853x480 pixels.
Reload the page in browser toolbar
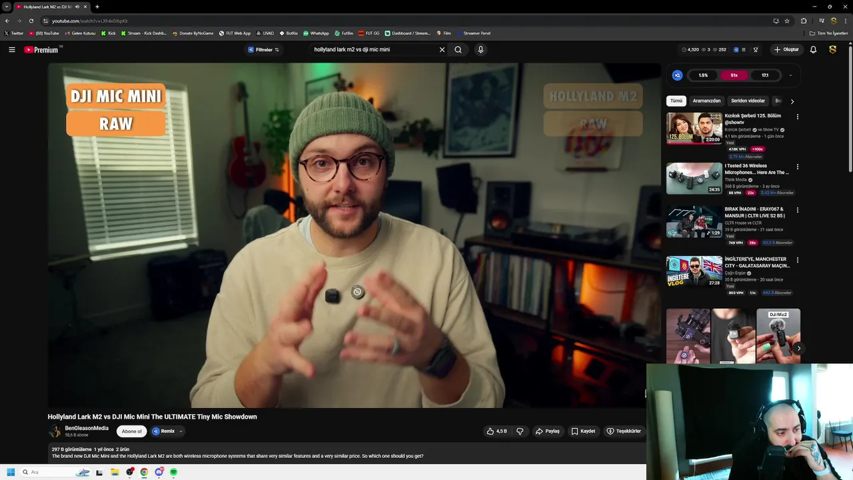[x=31, y=21]
